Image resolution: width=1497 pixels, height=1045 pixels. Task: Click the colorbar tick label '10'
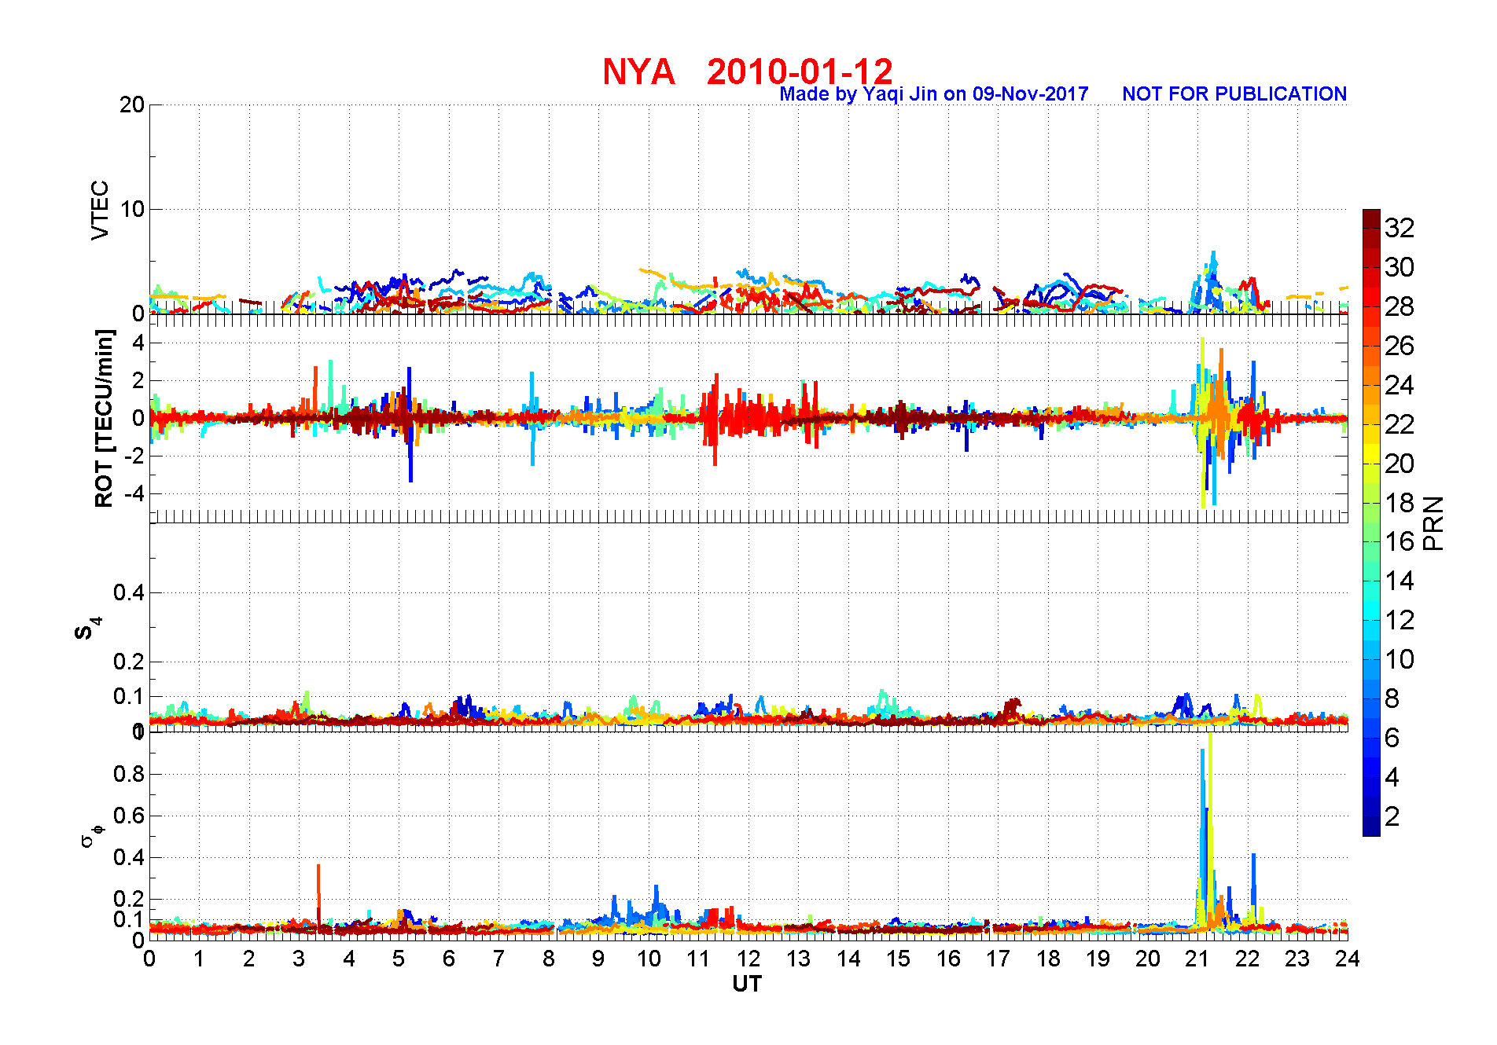click(x=1400, y=659)
